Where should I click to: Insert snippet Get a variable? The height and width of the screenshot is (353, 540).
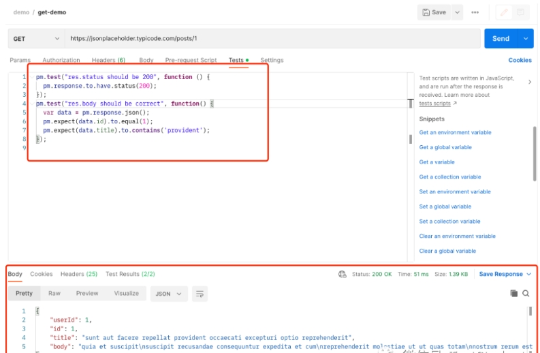(436, 162)
